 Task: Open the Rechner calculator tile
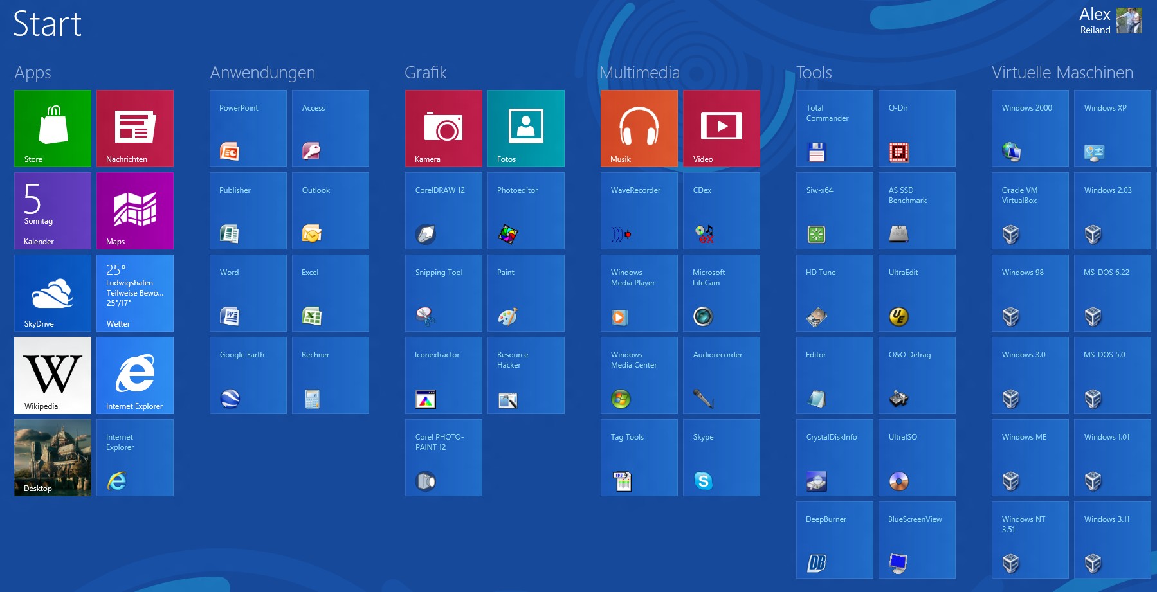click(331, 375)
